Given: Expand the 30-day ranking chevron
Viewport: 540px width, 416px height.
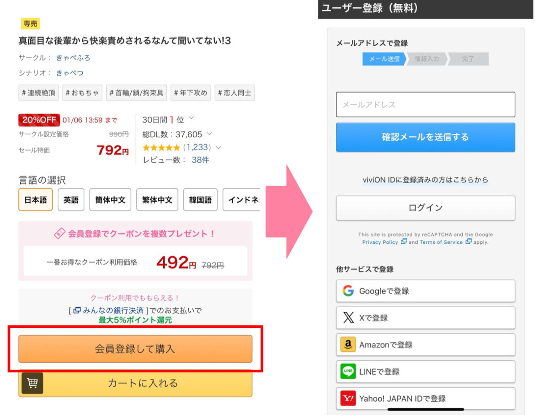Looking at the screenshot, I should pyautogui.click(x=192, y=118).
